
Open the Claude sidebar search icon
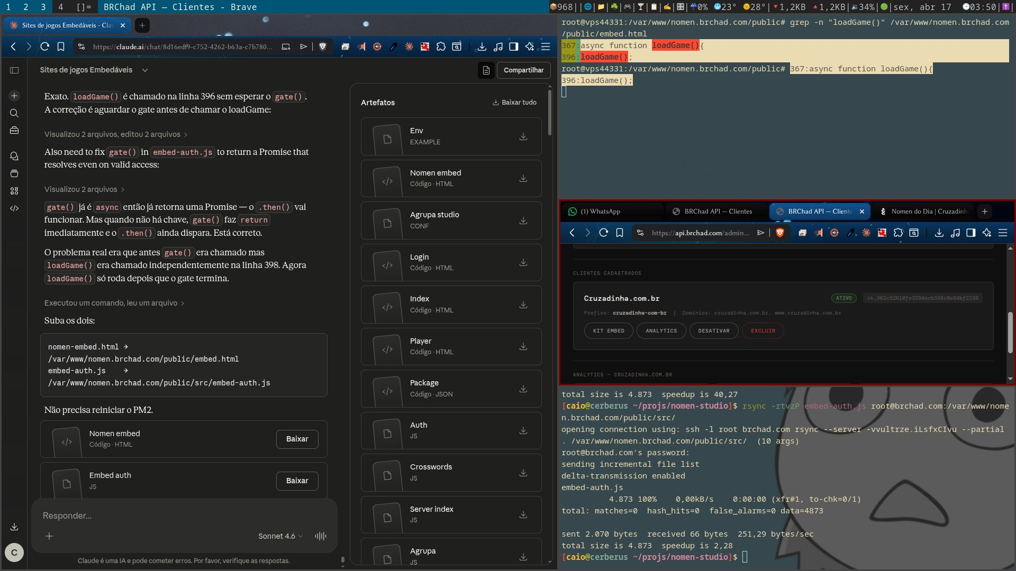coord(14,113)
